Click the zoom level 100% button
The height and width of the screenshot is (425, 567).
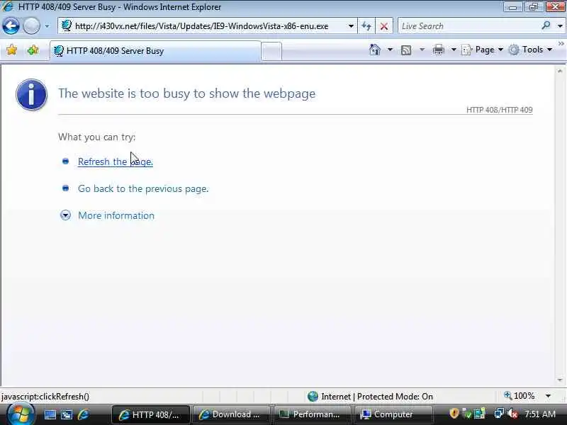click(x=520, y=396)
